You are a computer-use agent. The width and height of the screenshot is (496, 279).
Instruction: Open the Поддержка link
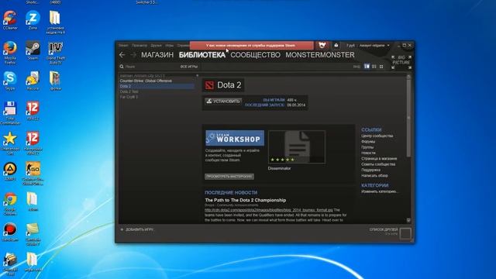(370, 170)
